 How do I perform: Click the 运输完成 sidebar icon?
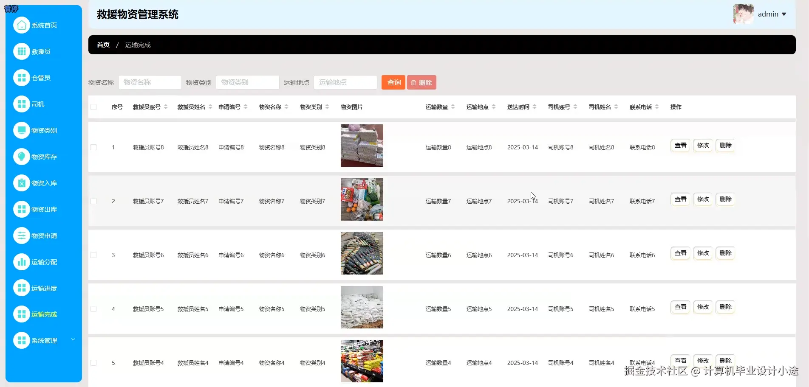(22, 314)
